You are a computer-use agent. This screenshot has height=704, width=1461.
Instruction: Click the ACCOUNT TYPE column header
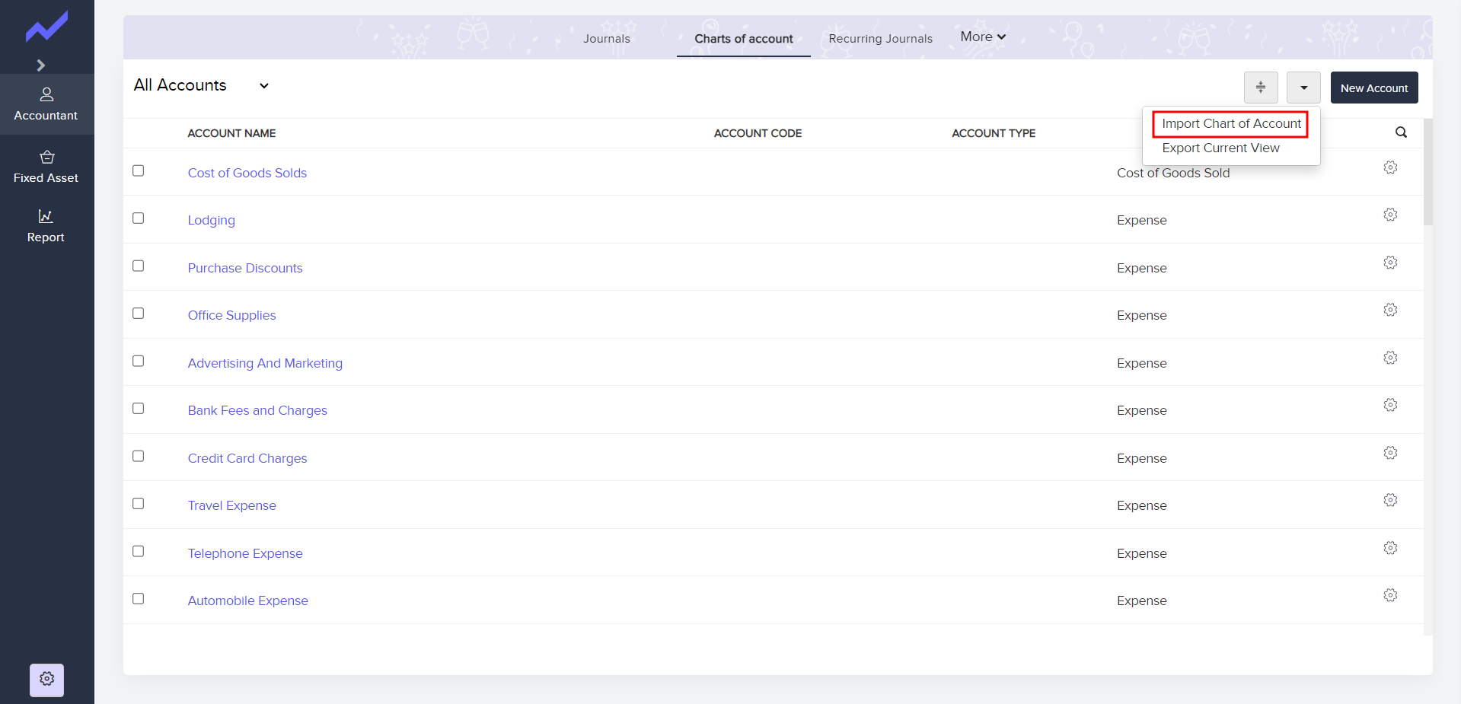(994, 133)
